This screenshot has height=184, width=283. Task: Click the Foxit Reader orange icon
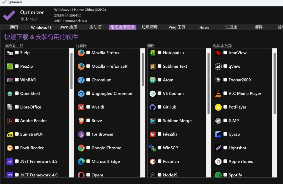[x=10, y=148]
